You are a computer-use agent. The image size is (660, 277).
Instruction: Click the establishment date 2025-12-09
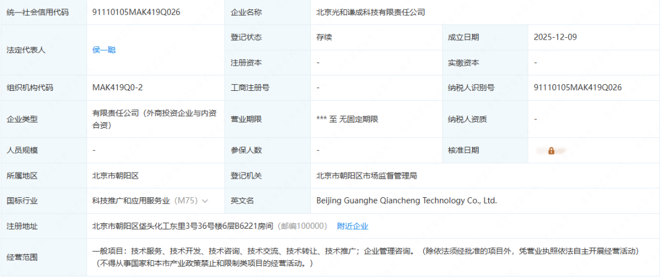[555, 37]
